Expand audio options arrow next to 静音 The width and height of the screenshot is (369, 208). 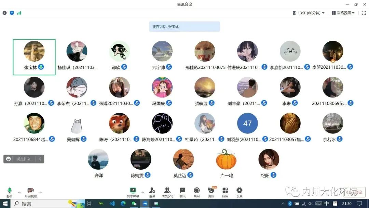pyautogui.click(x=19, y=192)
